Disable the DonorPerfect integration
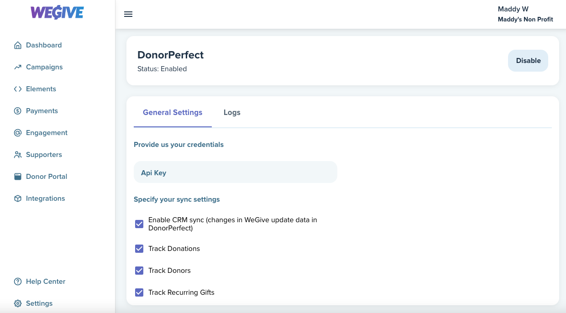This screenshot has width=566, height=313. pyautogui.click(x=528, y=61)
